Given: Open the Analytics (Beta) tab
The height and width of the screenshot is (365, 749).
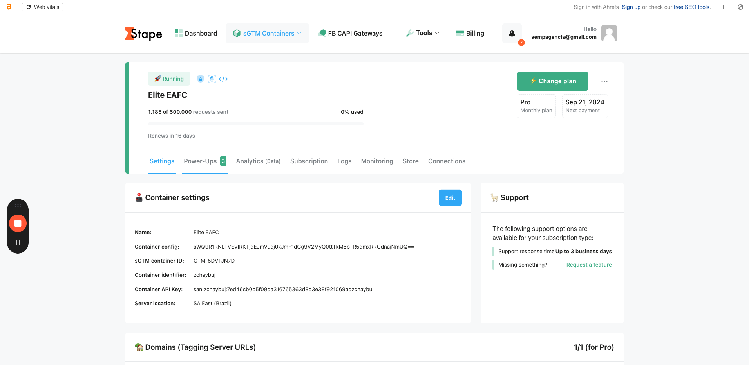Looking at the screenshot, I should 258,161.
